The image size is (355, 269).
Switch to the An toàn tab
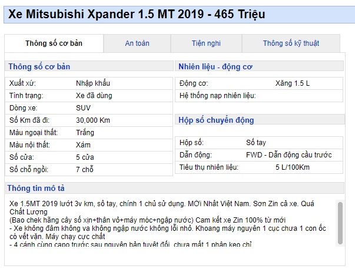click(x=137, y=43)
